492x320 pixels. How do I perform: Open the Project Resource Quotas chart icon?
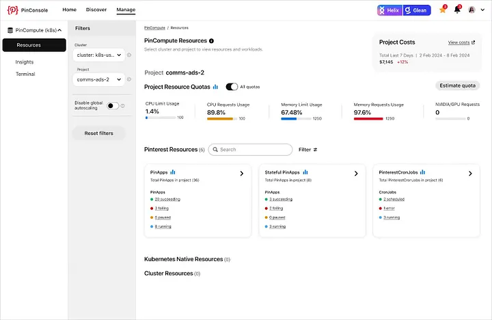coord(215,87)
